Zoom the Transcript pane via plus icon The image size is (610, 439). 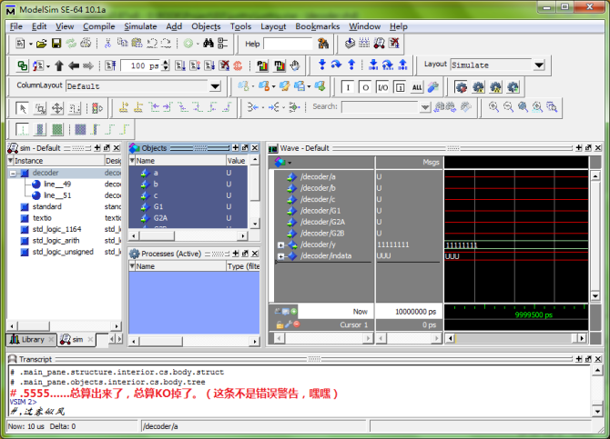pyautogui.click(x=579, y=359)
